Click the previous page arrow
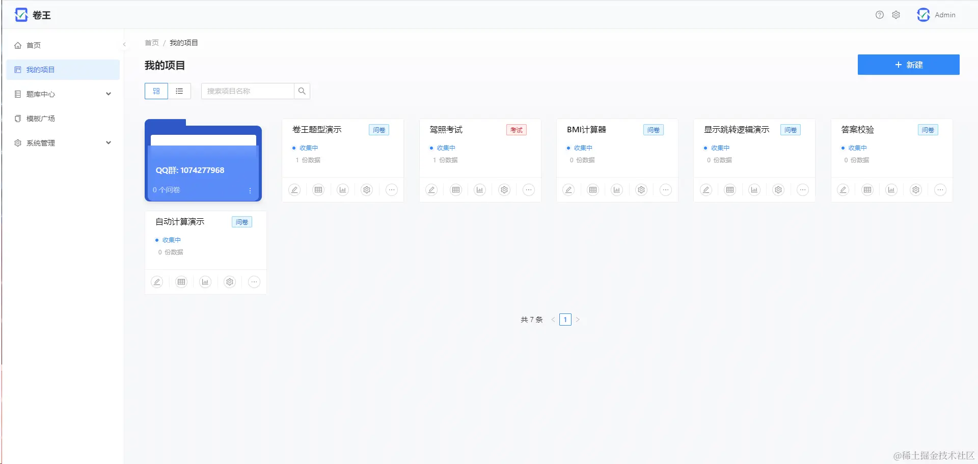 point(553,320)
